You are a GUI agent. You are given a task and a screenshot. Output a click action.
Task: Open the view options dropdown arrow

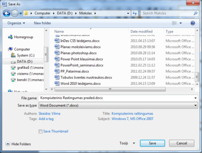[x=181, y=23]
